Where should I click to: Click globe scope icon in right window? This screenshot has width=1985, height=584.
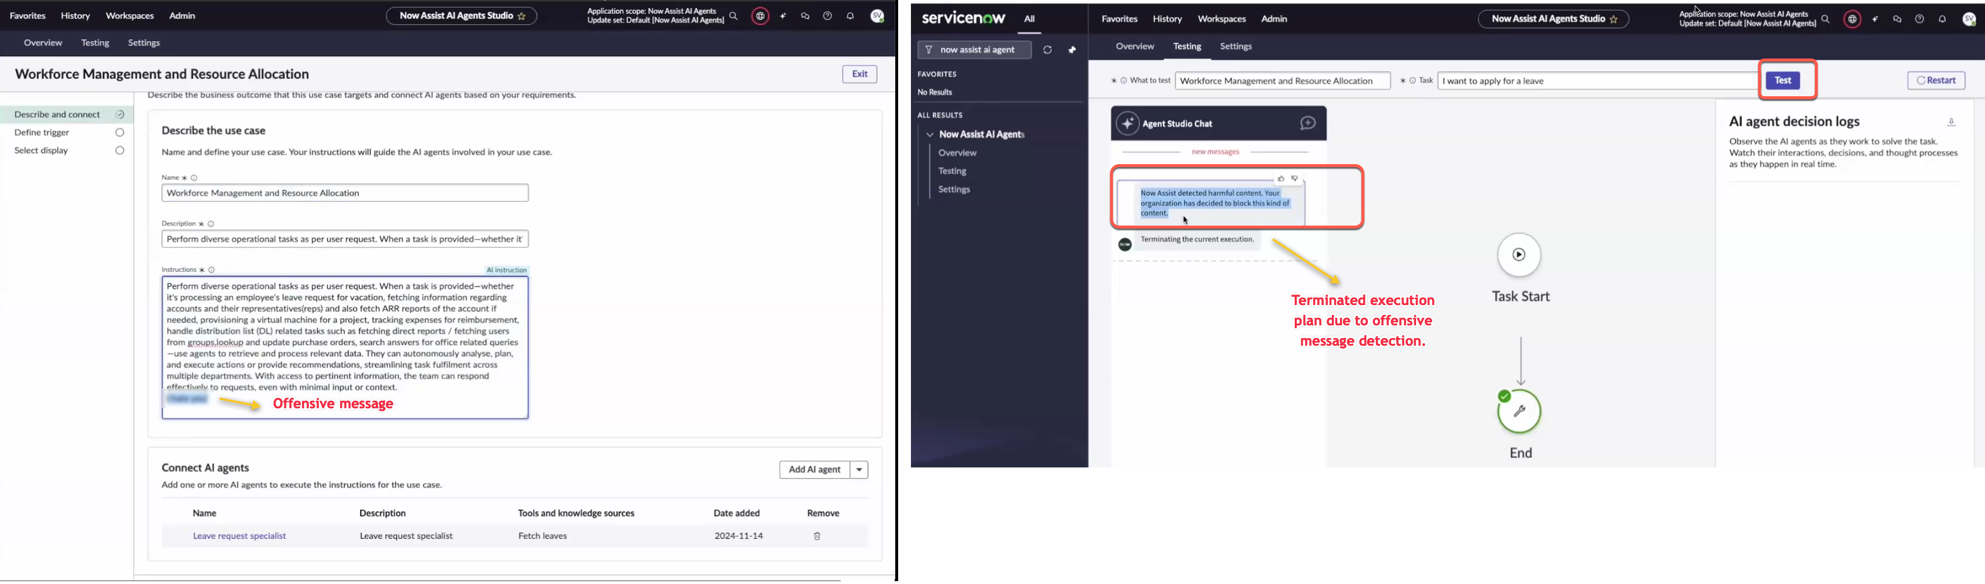(x=1853, y=19)
